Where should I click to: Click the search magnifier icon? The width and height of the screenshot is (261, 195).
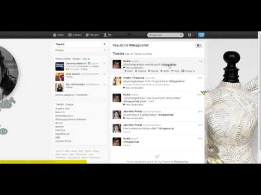(x=181, y=35)
